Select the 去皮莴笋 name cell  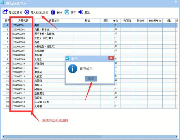click(54, 51)
